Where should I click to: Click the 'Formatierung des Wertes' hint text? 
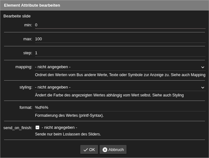69,115
